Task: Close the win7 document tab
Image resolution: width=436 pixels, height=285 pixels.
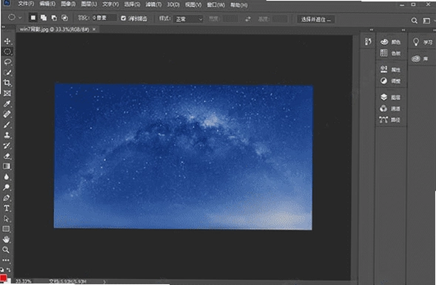Action: [x=94, y=29]
